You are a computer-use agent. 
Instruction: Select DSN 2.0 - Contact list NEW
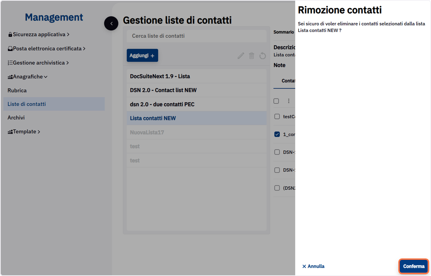point(196,90)
